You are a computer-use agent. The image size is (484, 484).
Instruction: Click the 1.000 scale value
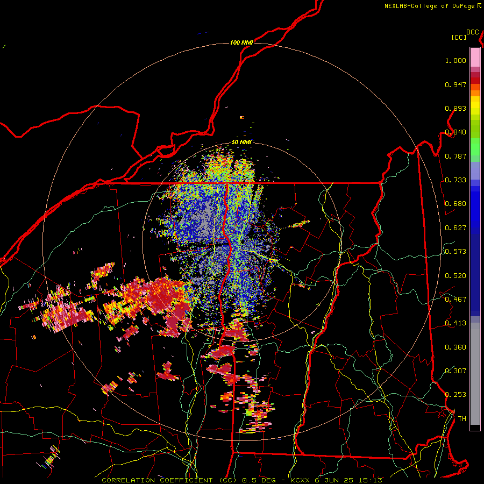[x=455, y=60]
